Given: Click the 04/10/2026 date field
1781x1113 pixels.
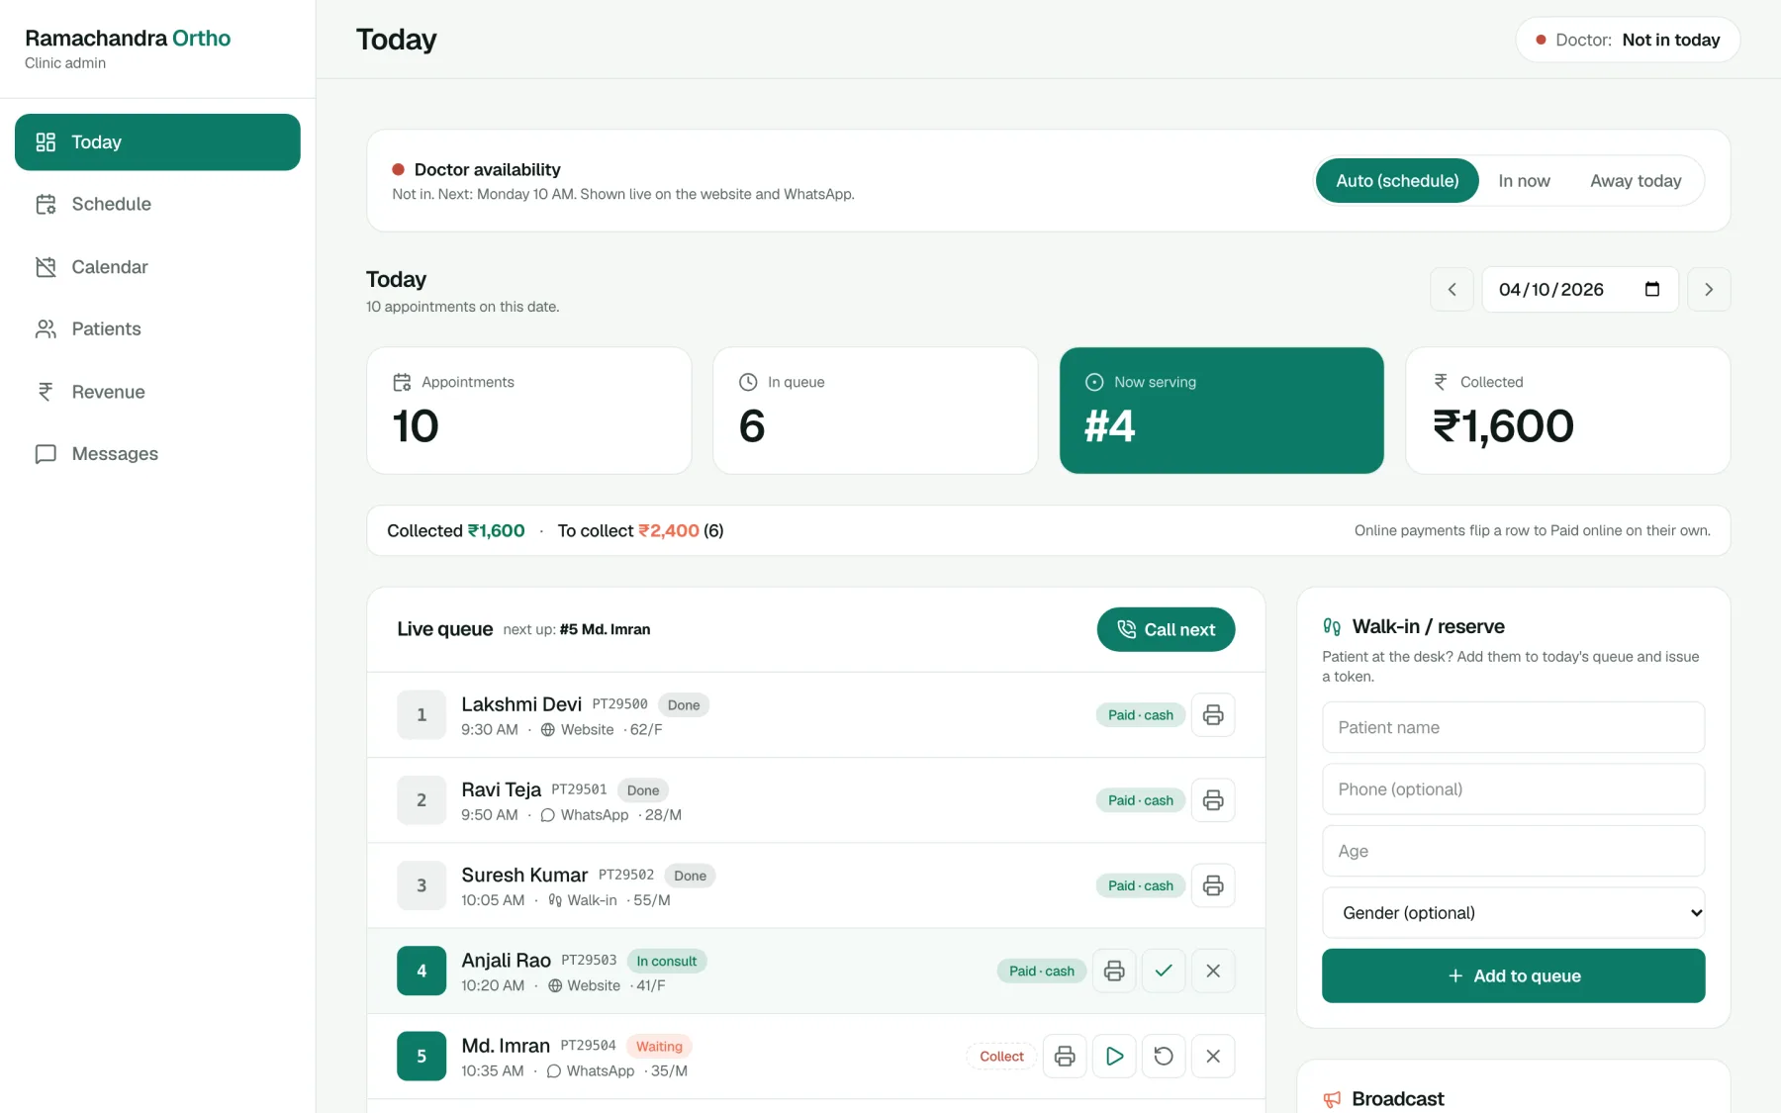Looking at the screenshot, I should [x=1579, y=290].
